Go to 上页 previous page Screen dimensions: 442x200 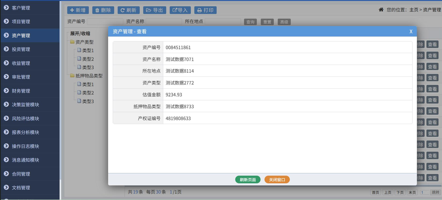[388, 192]
